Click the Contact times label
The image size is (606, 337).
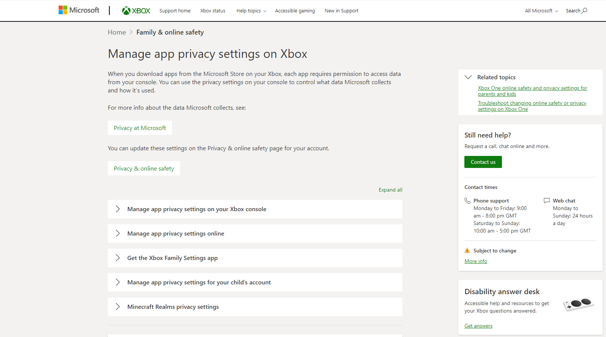[481, 187]
